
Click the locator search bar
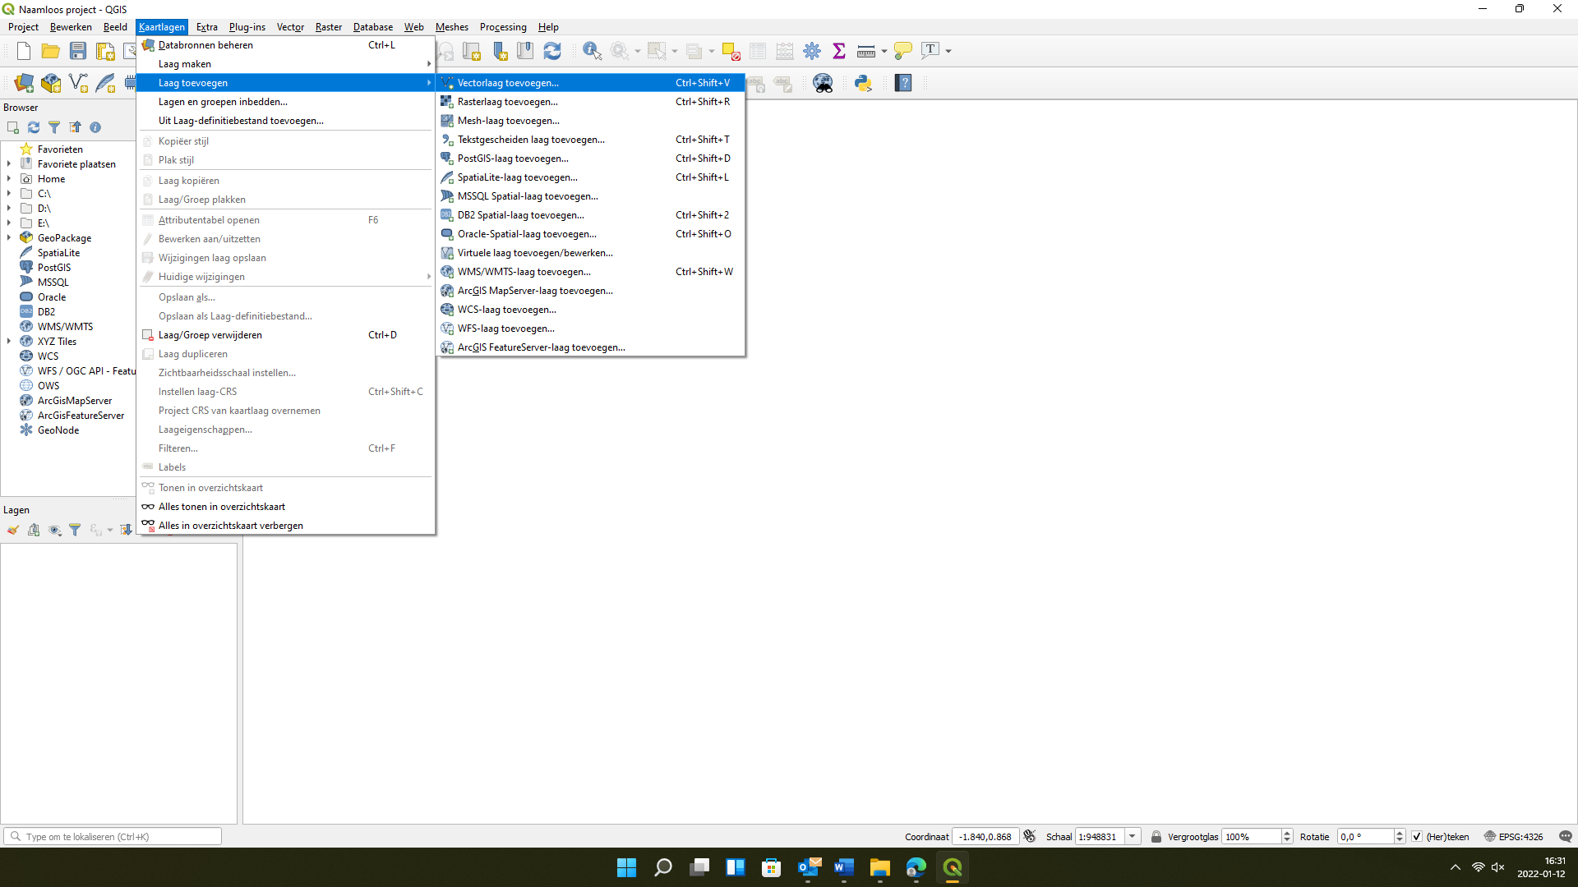coord(113,836)
